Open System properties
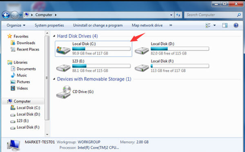Image resolution: width=245 pixels, height=152 pixels. click(49, 25)
